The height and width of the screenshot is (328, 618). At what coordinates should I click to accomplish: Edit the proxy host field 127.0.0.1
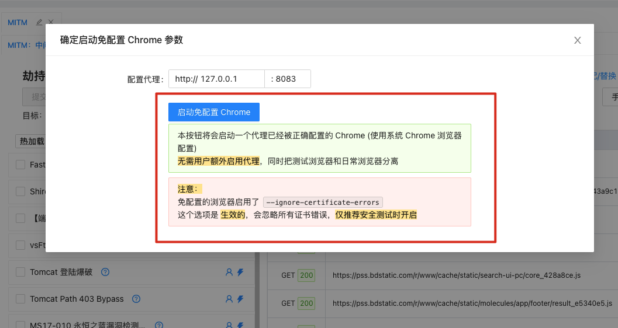point(216,79)
